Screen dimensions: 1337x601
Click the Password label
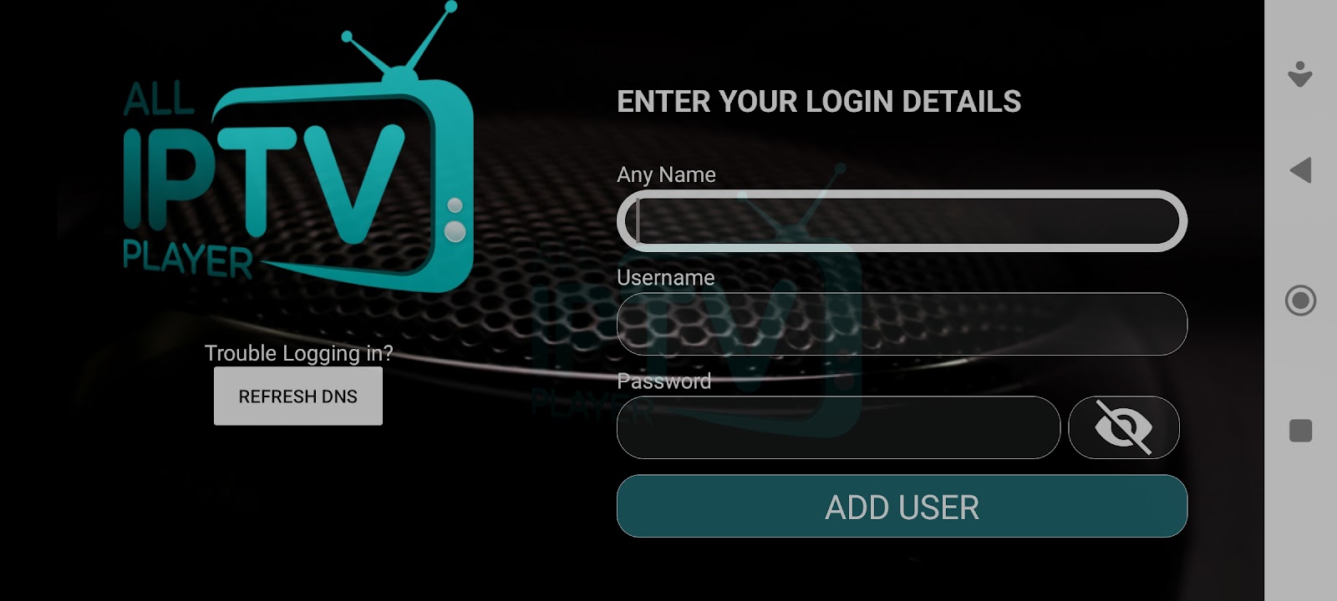click(664, 381)
